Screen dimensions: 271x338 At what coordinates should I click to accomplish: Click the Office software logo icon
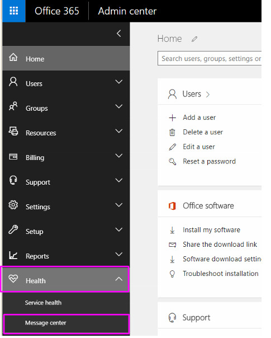click(172, 206)
